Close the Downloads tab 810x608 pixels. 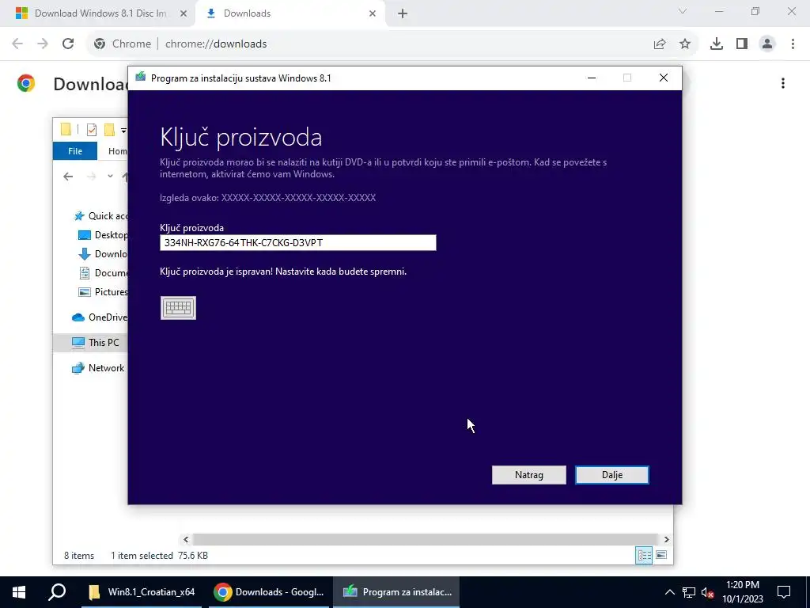tap(373, 13)
